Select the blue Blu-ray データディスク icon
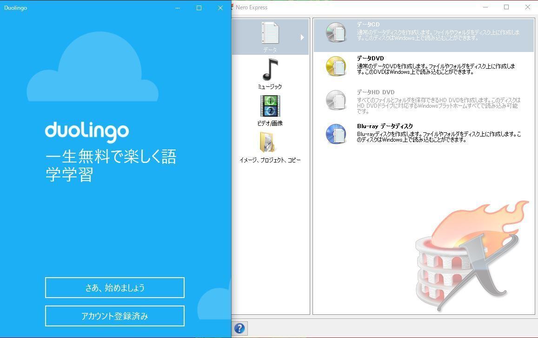Image resolution: width=538 pixels, height=338 pixels. tap(336, 134)
